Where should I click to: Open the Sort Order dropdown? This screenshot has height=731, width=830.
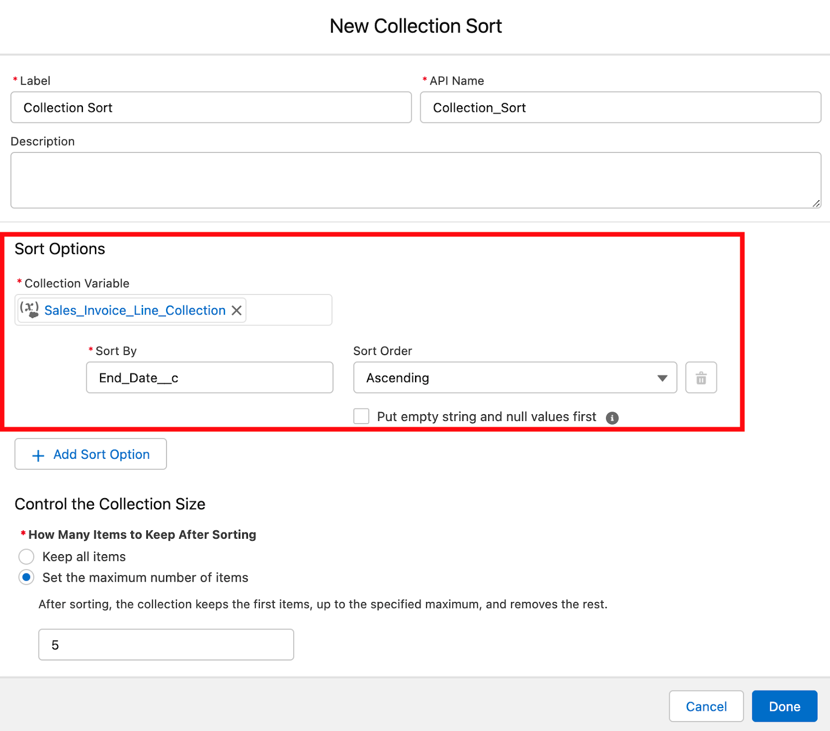tap(662, 378)
